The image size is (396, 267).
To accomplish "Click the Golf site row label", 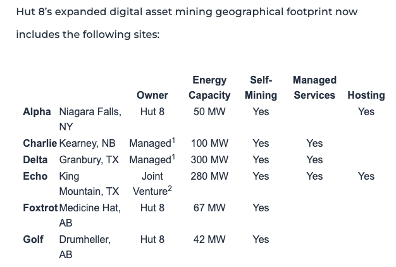I will tap(33, 239).
